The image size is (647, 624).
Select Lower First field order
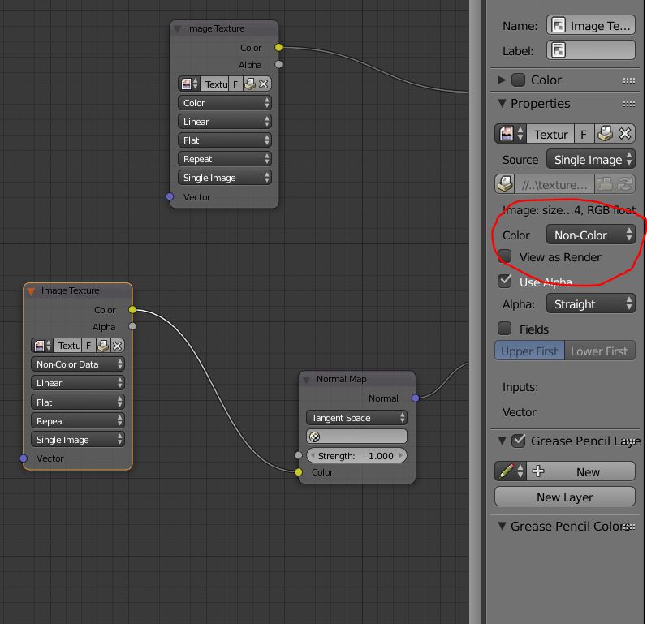point(600,351)
